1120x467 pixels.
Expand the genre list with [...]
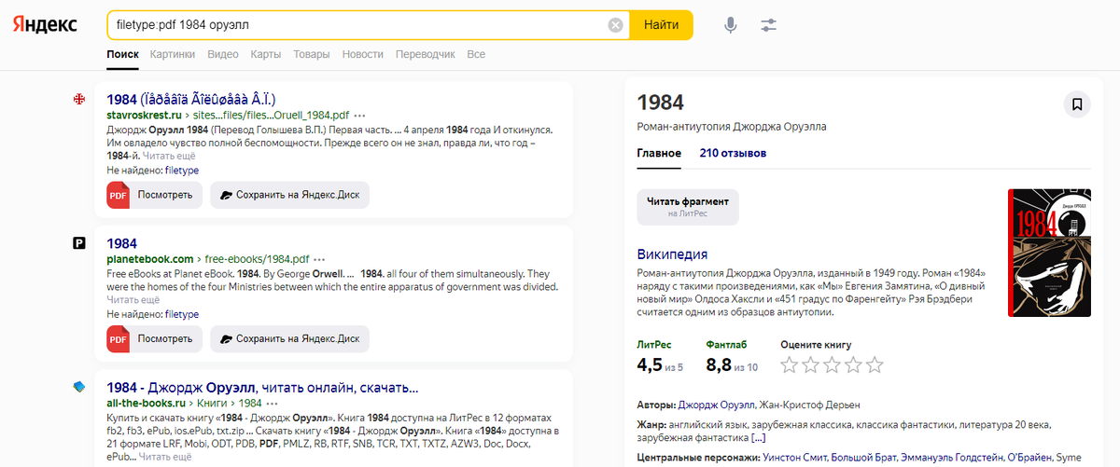coord(758,437)
